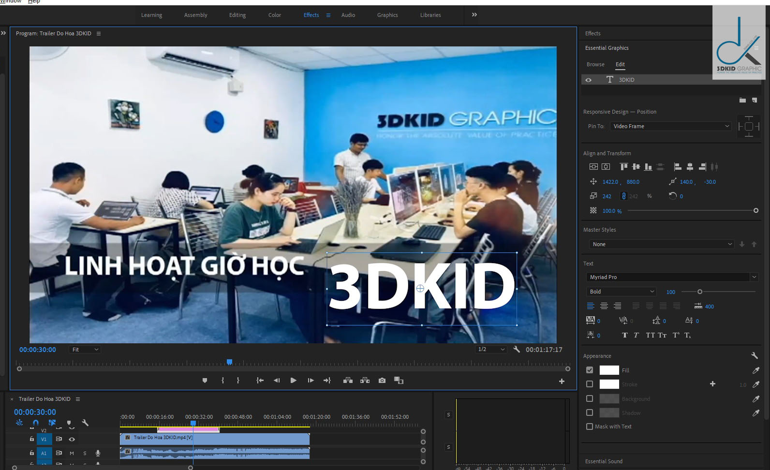Open the 1/2 playback resolution dropdown
Image resolution: width=770 pixels, height=470 pixels.
tap(490, 349)
